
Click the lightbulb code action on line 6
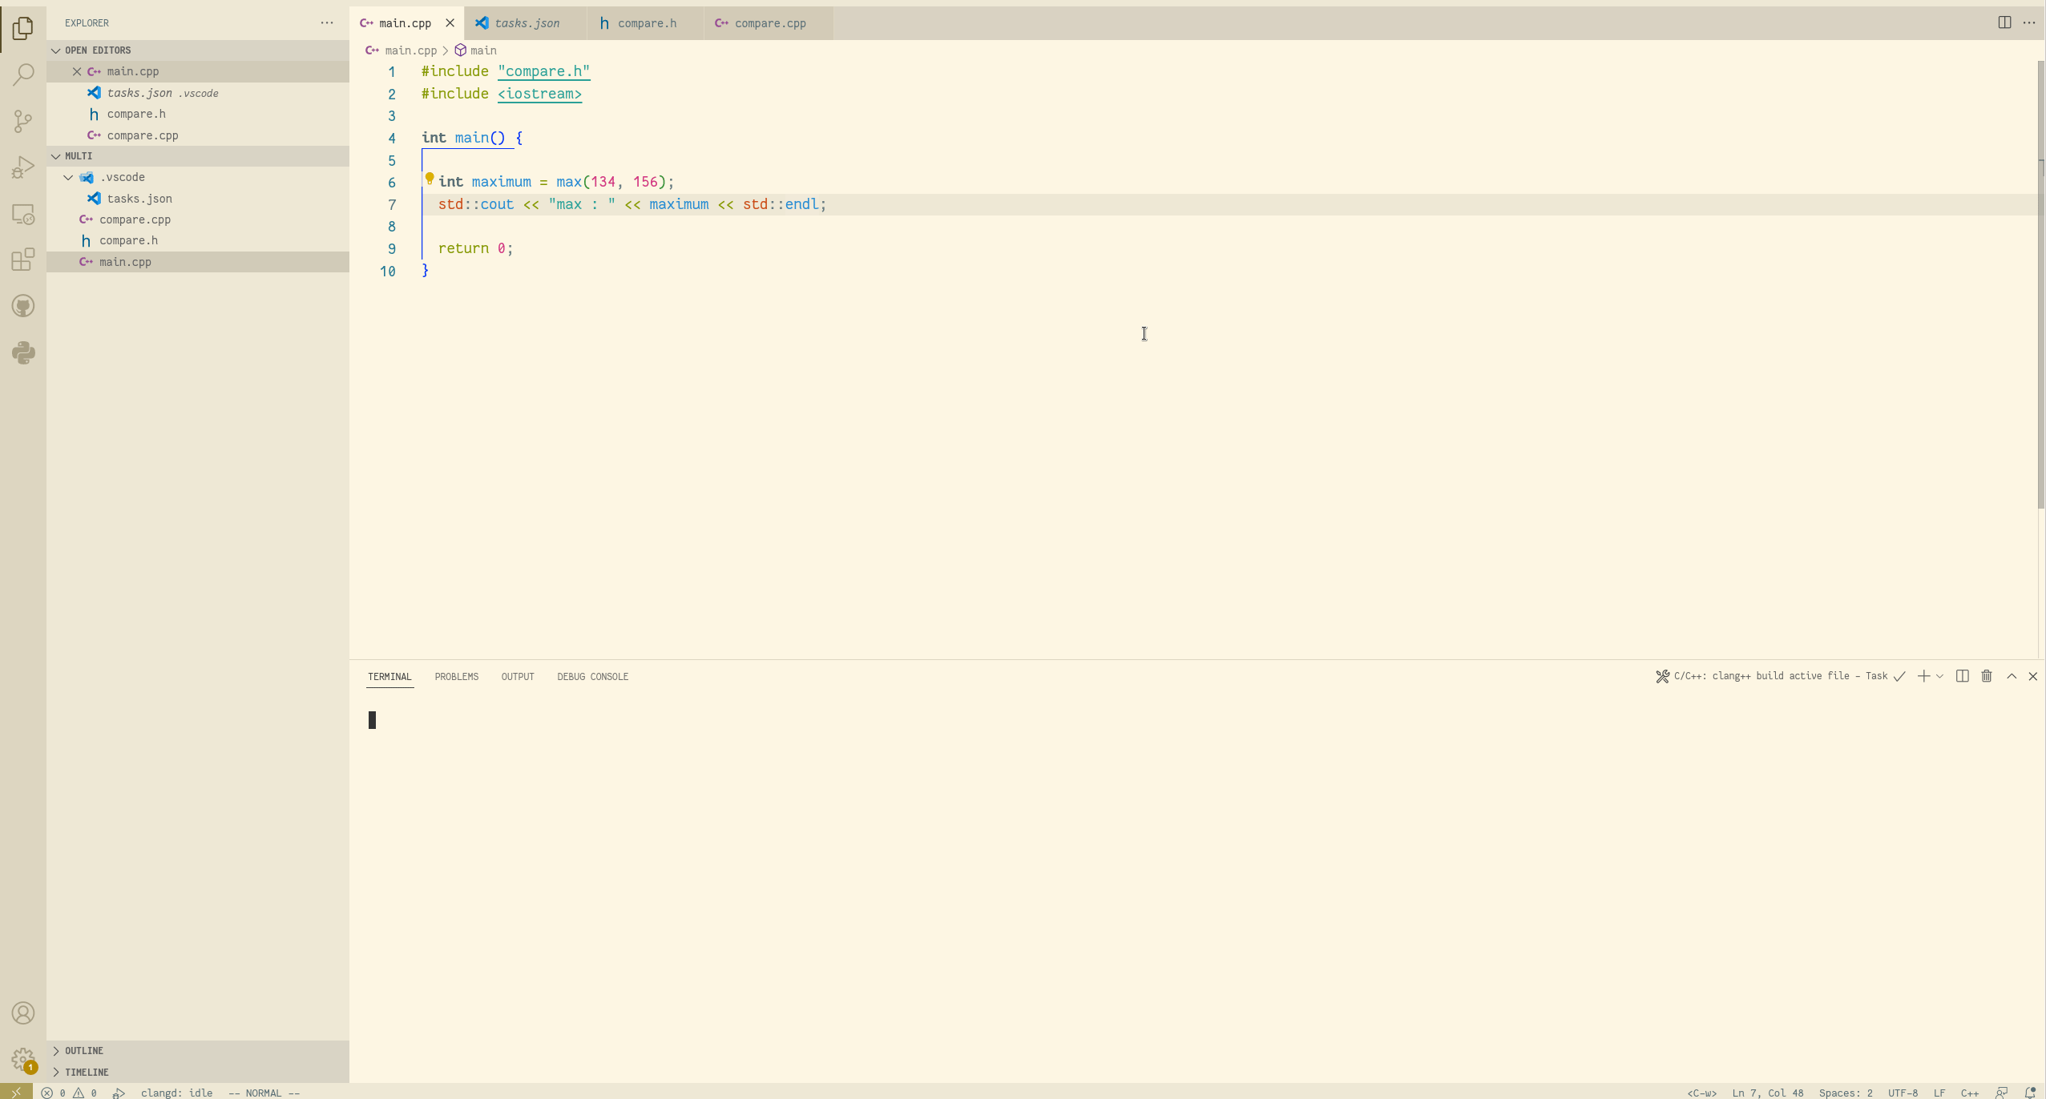pyautogui.click(x=430, y=179)
